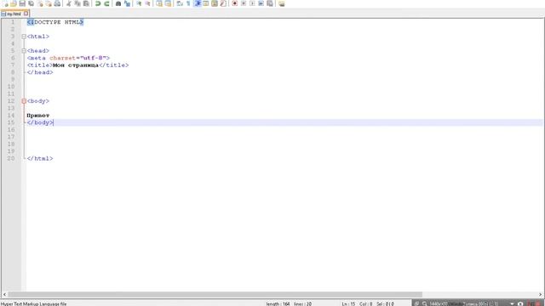Click line number 17 in the margin
Screen dimensions: 545x306
pyautogui.click(x=11, y=137)
